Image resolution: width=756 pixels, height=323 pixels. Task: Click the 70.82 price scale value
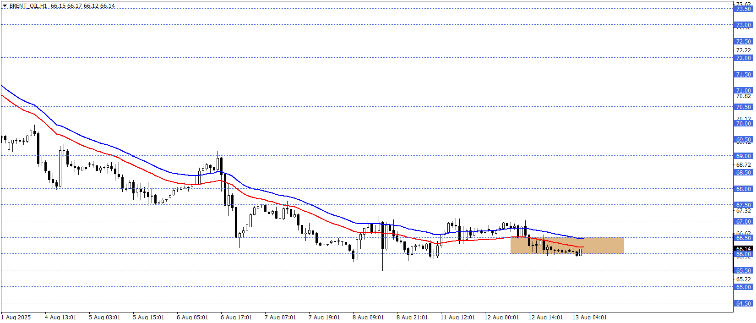743,96
